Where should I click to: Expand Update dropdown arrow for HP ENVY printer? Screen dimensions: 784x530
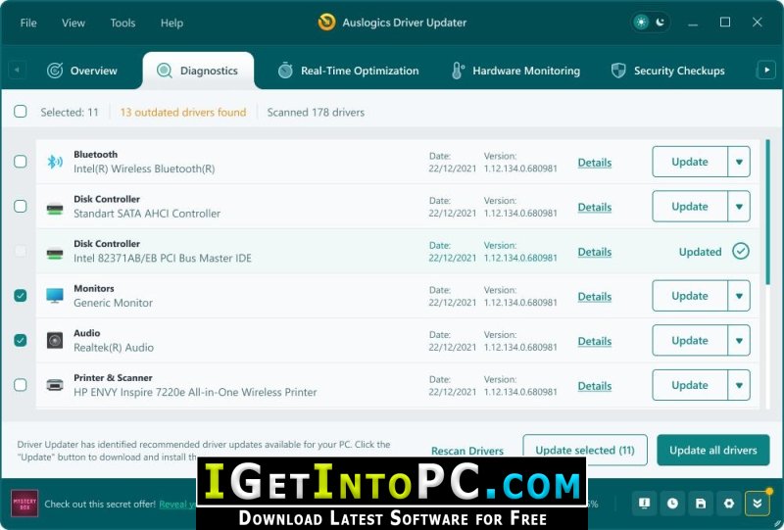739,385
